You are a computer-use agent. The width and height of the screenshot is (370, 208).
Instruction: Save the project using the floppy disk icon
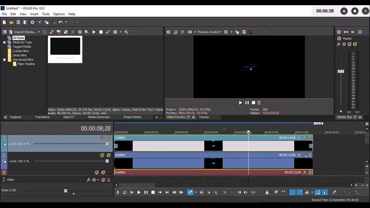click(18, 22)
